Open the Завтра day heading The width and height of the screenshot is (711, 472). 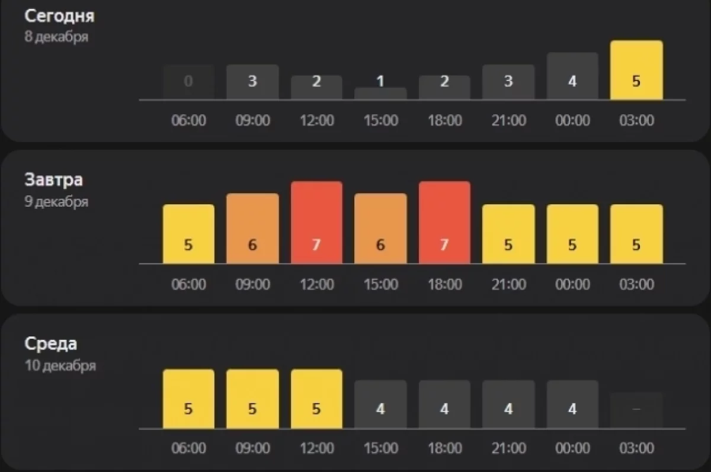tap(53, 179)
